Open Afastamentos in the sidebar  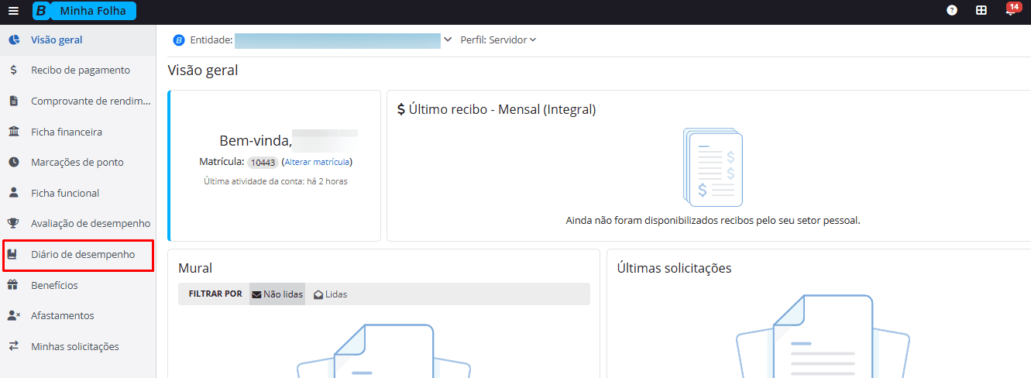click(x=62, y=316)
